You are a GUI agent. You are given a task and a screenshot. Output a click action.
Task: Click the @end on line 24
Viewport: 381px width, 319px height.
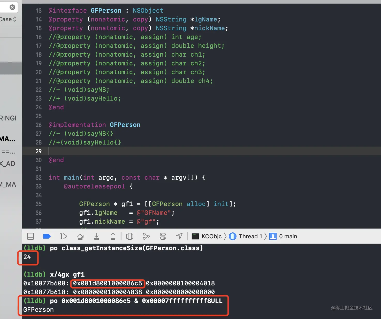point(56,107)
